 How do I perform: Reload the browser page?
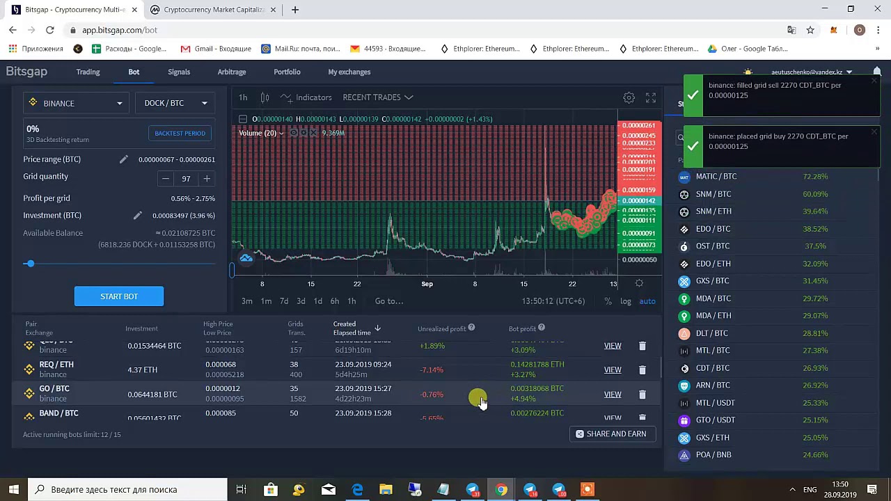pos(50,30)
